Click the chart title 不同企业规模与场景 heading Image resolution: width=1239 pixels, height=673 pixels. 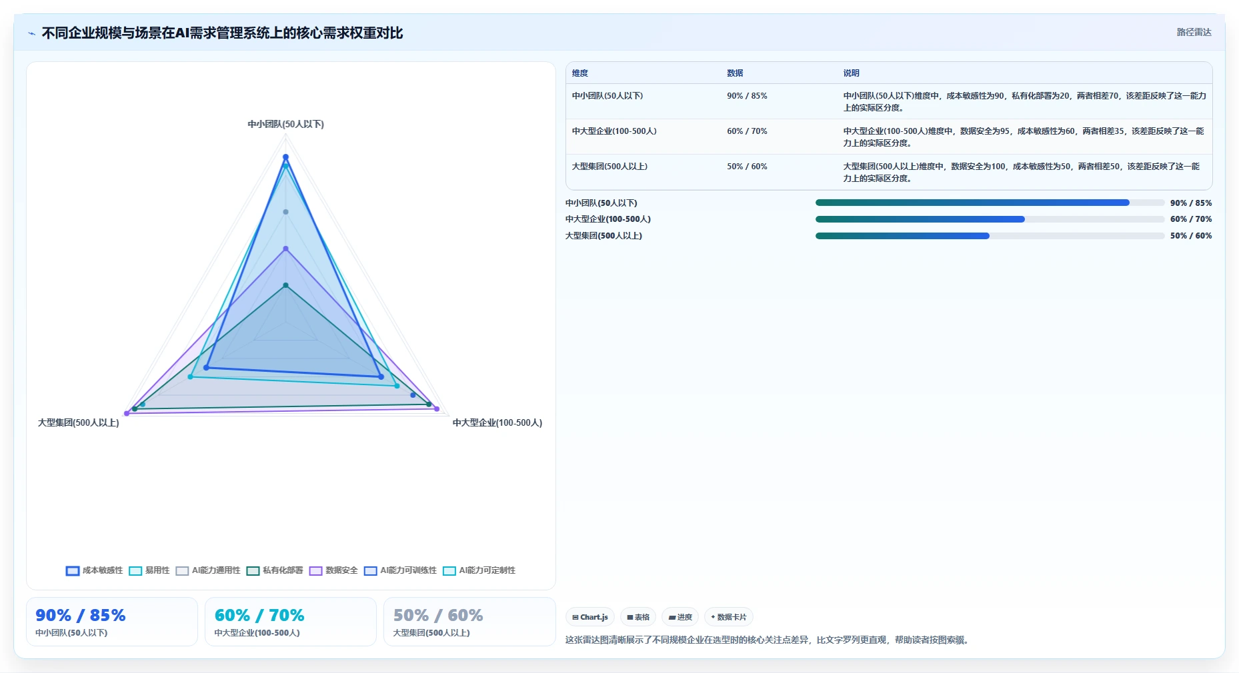coord(222,33)
